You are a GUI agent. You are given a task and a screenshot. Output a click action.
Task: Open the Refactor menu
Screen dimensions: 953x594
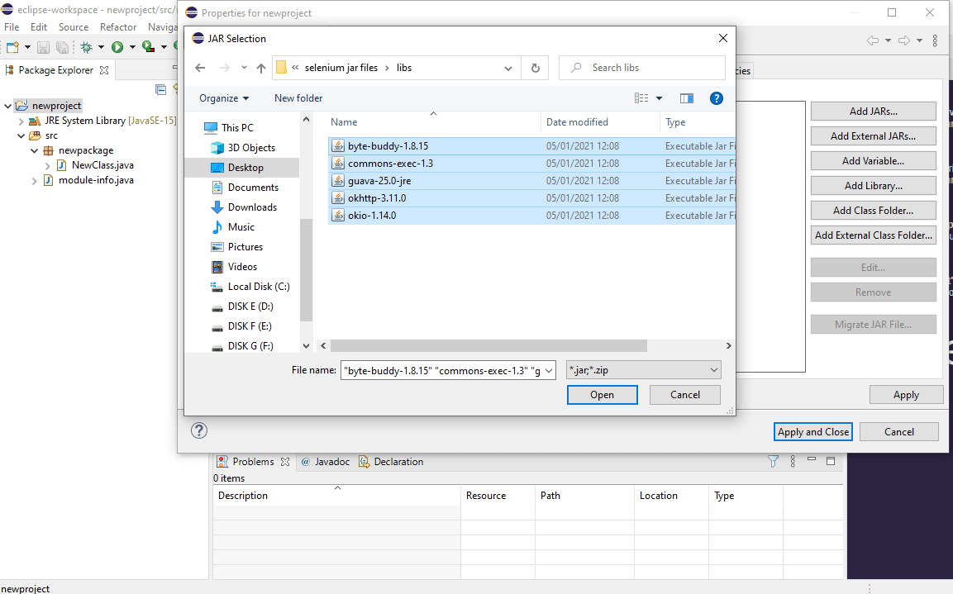[x=118, y=27]
